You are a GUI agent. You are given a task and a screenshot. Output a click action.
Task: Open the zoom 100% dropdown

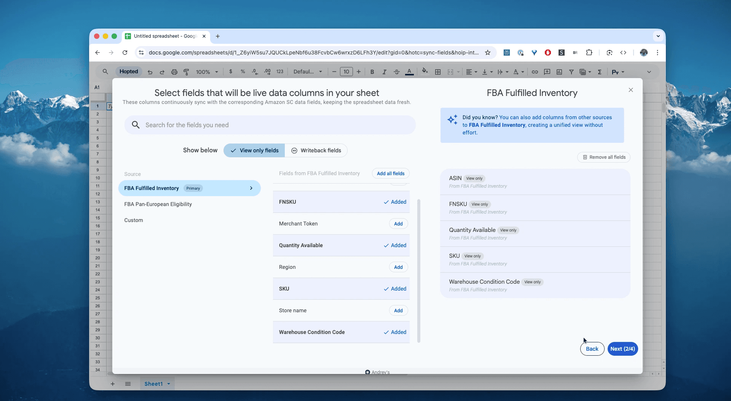pyautogui.click(x=207, y=72)
